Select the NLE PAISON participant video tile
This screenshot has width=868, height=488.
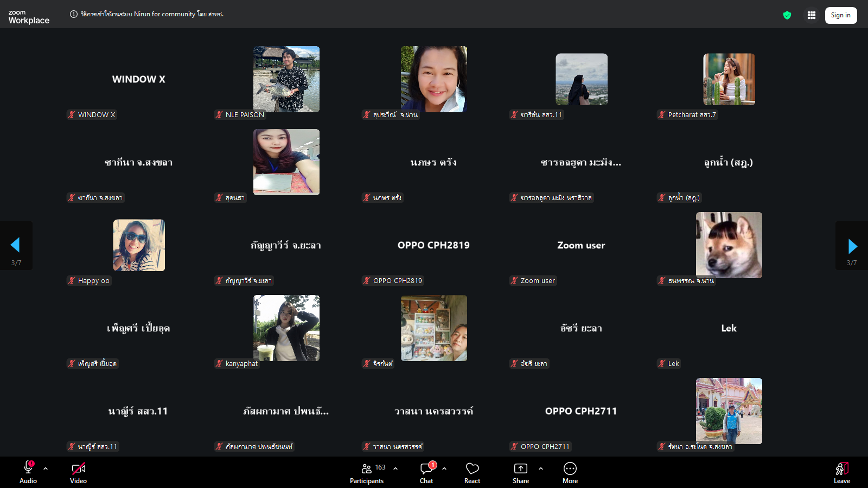click(x=286, y=79)
